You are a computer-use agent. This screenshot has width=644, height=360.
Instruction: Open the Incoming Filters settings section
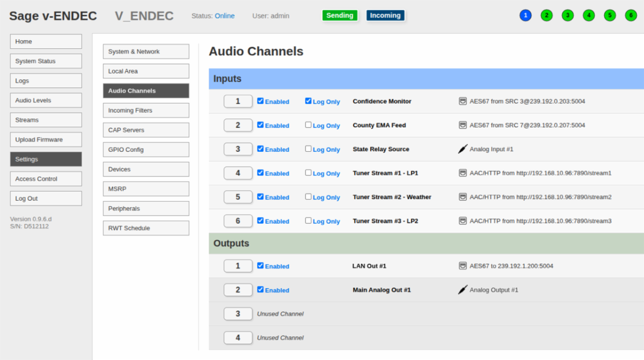tap(145, 110)
